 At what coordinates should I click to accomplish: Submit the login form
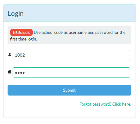[x=69, y=90]
